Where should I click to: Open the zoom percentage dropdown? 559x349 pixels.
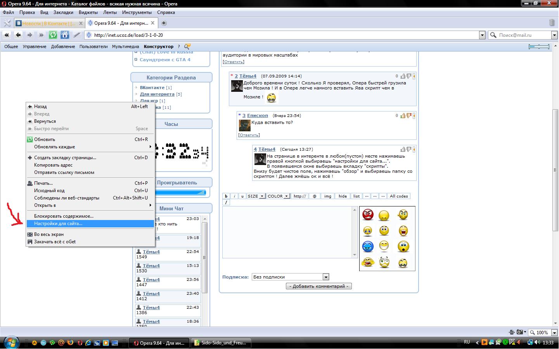(x=554, y=332)
